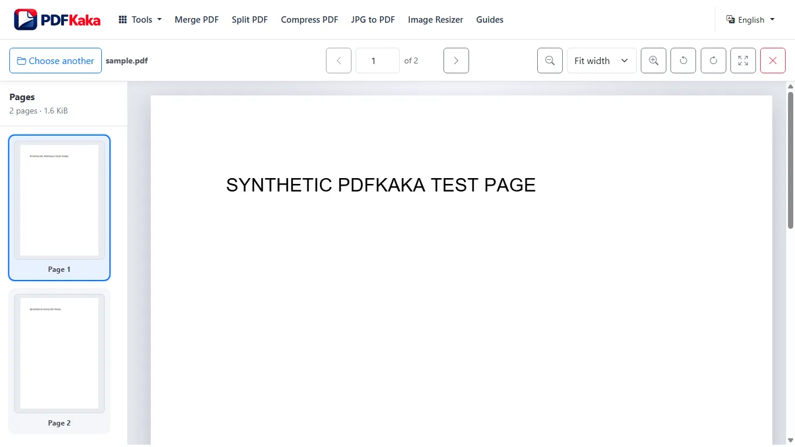Go to the previous page arrow
Viewport: 795px width, 447px height.
point(339,61)
